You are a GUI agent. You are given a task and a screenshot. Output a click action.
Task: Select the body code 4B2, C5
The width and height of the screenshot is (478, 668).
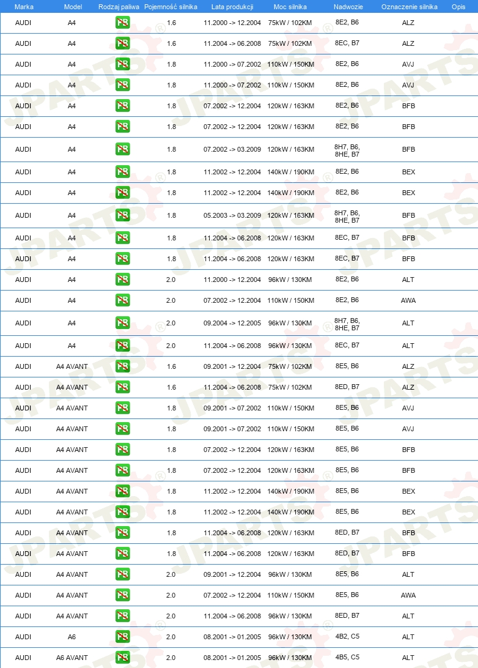click(347, 636)
